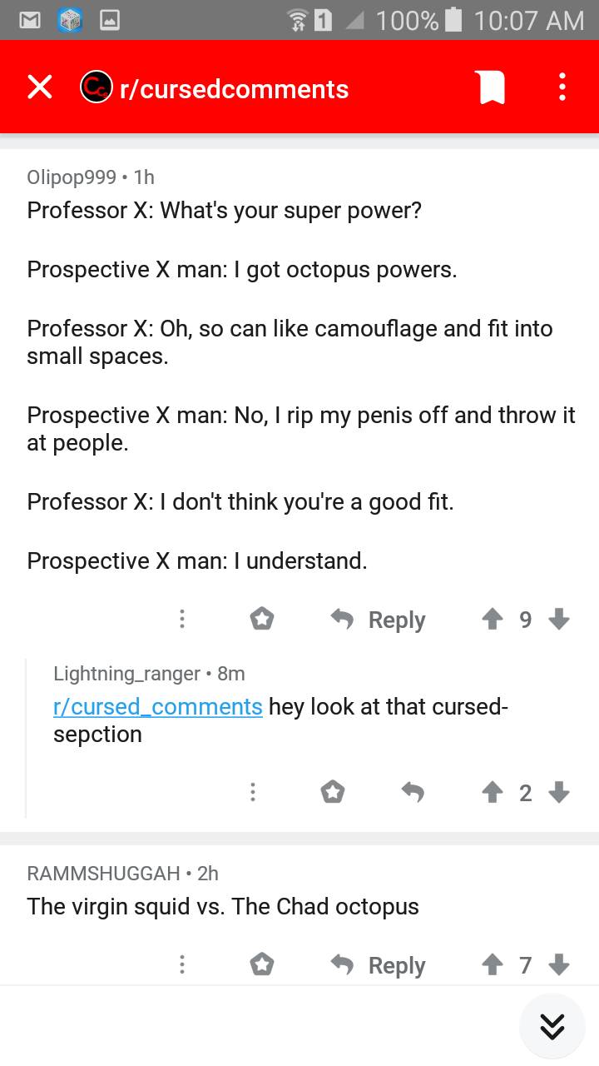Open the three-dot overflow menu in the toolbar
The image size is (599, 1066).
pyautogui.click(x=562, y=86)
